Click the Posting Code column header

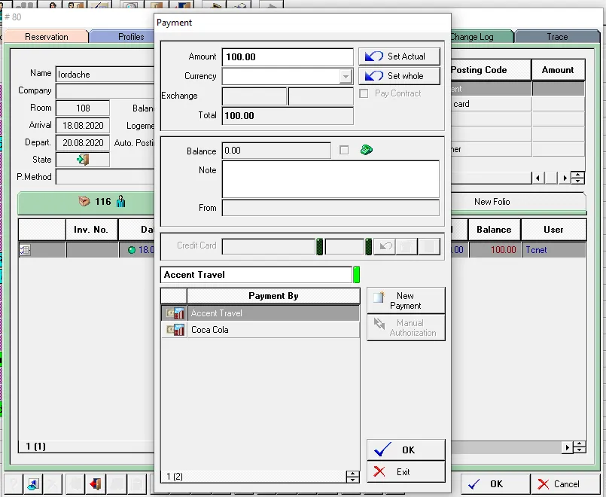pyautogui.click(x=491, y=70)
